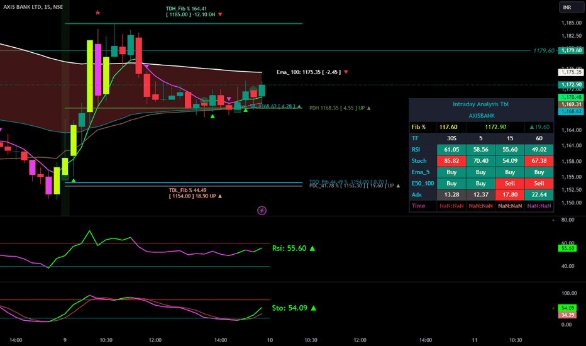The image size is (586, 346).
Task: Click the Time row label in table
Action: click(x=418, y=206)
